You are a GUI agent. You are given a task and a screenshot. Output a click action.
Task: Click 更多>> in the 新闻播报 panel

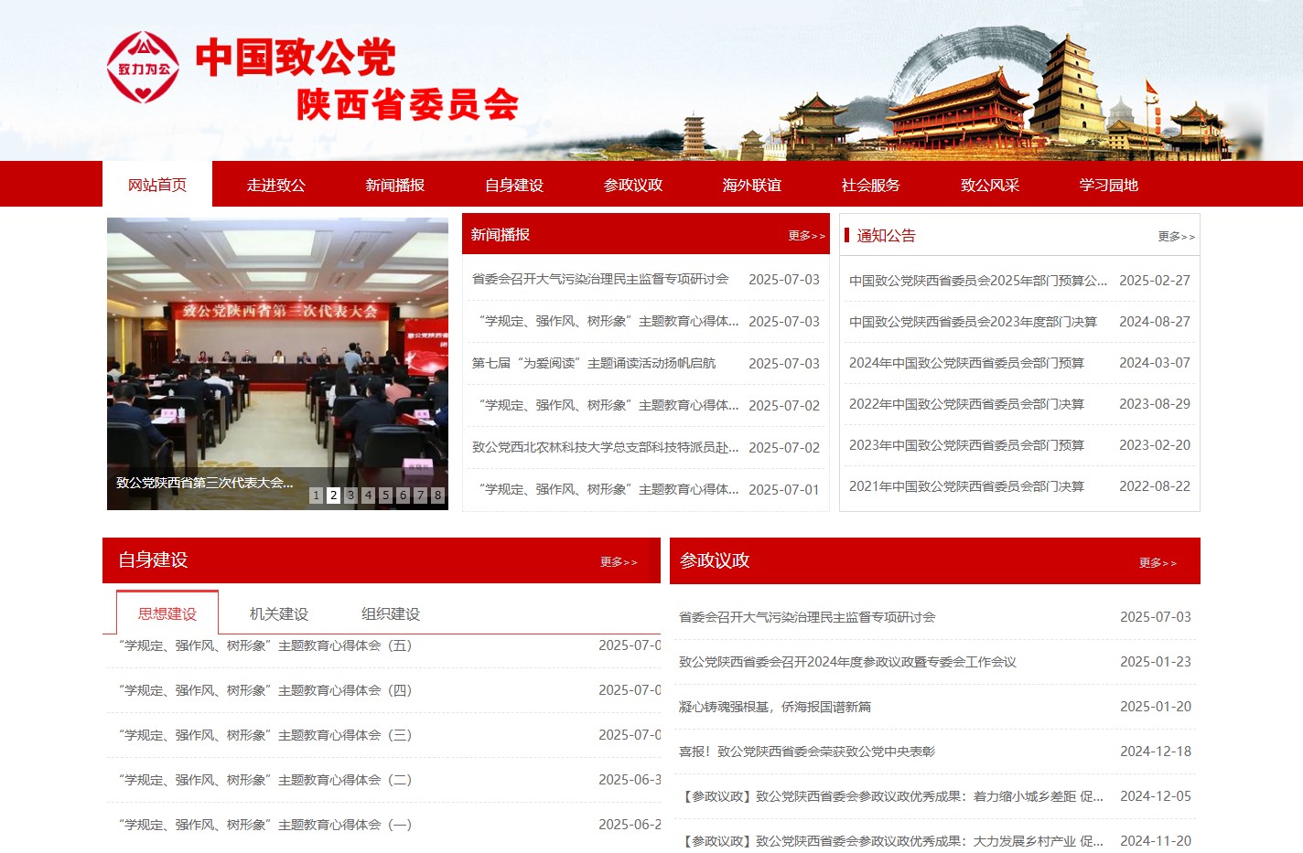806,236
